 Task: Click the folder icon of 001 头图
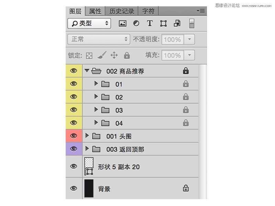[96, 136]
